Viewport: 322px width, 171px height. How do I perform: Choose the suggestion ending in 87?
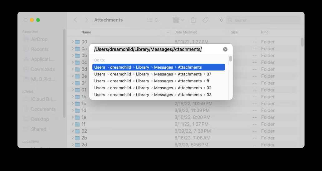(159, 74)
